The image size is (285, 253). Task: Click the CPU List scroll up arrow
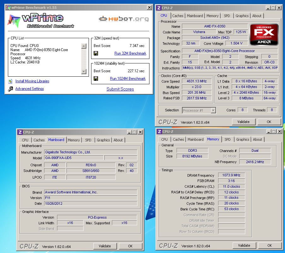(x=84, y=46)
